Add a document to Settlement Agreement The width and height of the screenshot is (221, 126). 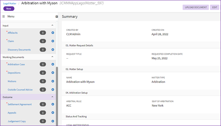(x=53, y=104)
